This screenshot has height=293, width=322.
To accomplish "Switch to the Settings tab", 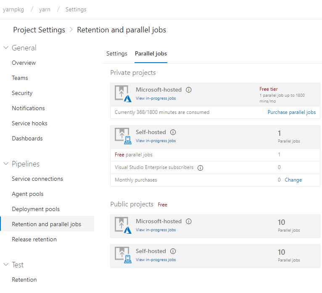I will (116, 53).
